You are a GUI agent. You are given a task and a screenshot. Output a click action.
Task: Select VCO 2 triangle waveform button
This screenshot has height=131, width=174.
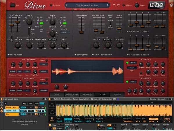64,18
